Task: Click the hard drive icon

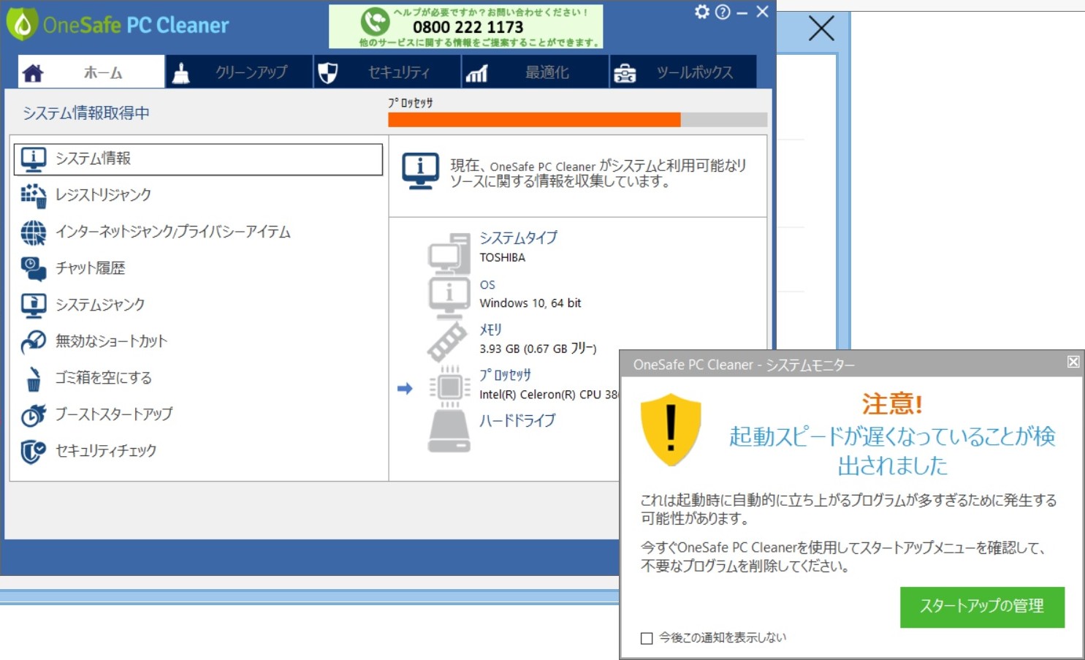Action: click(x=449, y=431)
